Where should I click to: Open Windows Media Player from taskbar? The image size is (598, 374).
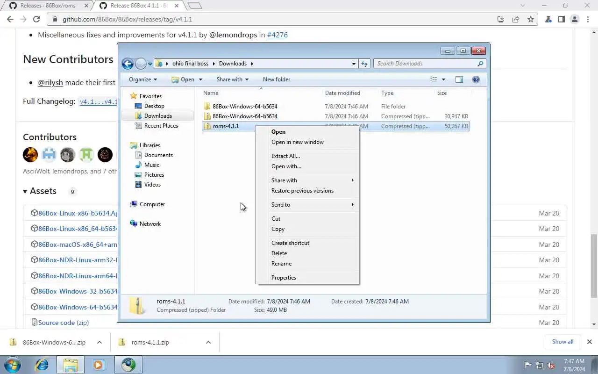tap(99, 365)
